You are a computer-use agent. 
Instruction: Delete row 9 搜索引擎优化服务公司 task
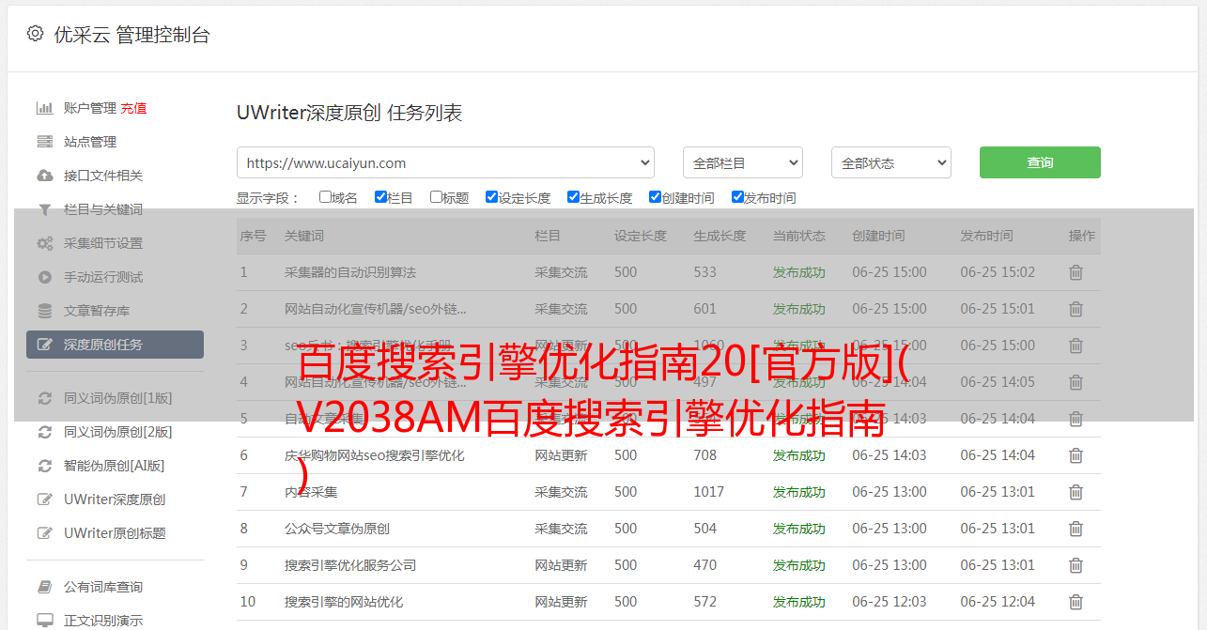click(1075, 565)
